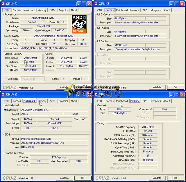Click Validate button in the Mainboard window

pyautogui.click(x=64, y=178)
